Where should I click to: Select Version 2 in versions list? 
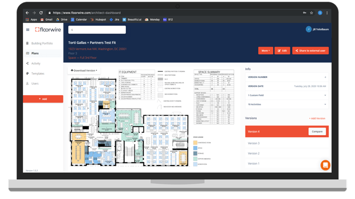(287, 153)
